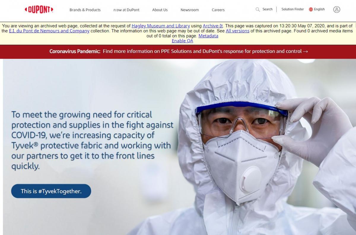Open the now at DuPont menu
The width and height of the screenshot is (356, 235).
click(x=126, y=10)
